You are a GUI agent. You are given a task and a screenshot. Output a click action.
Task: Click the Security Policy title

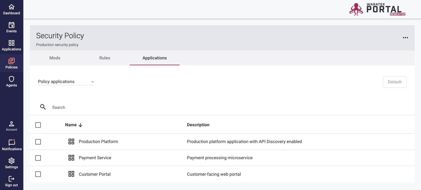(60, 36)
